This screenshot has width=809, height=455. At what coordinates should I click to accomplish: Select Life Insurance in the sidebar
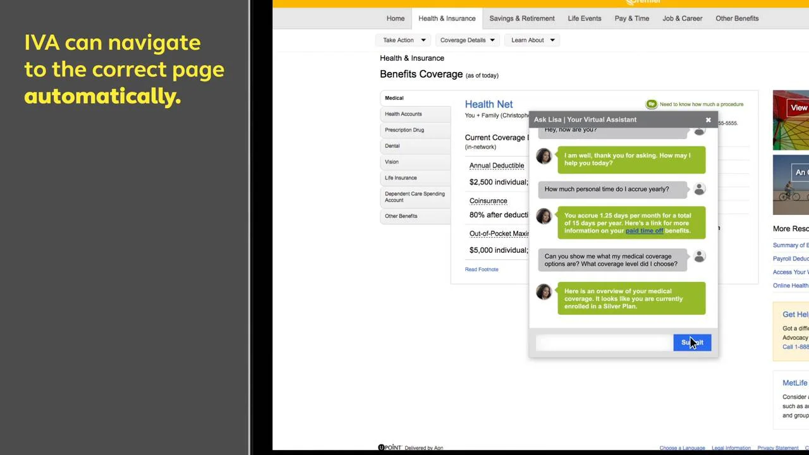[416, 178]
